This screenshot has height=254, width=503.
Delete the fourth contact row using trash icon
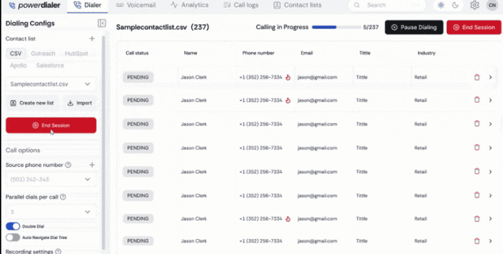[x=477, y=148]
